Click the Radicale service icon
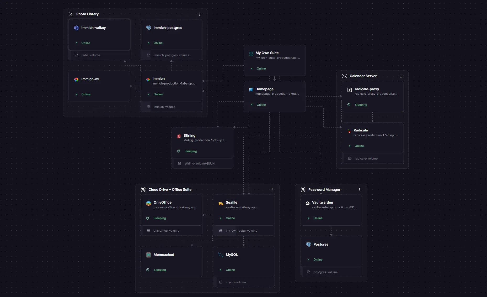The height and width of the screenshot is (297, 487). 349,131
